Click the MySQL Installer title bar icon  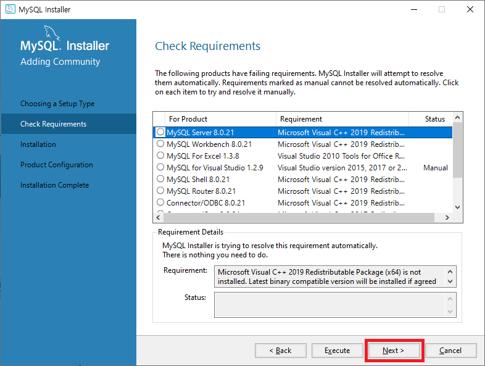(10, 9)
